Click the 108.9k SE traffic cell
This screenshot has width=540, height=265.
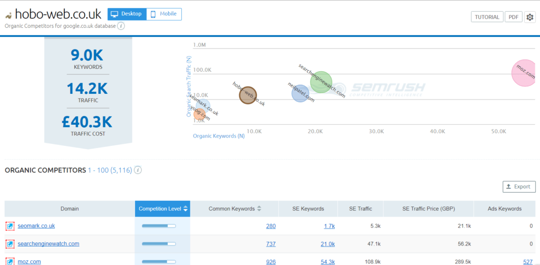(x=373, y=262)
